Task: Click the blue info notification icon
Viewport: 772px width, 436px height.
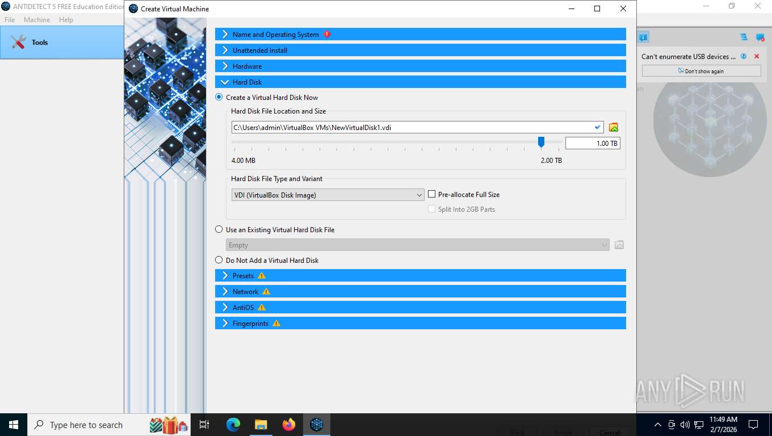Action: coord(643,37)
